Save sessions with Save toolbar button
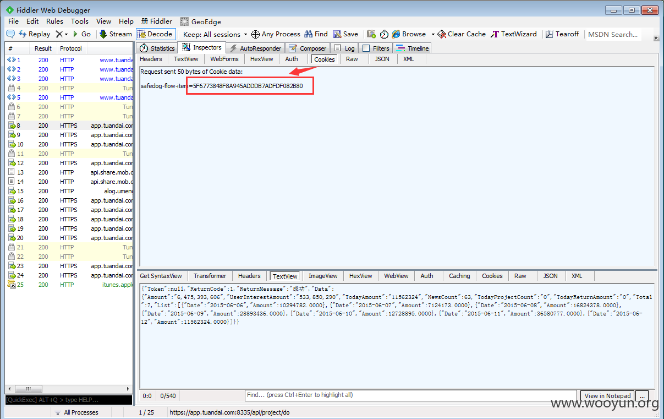 pyautogui.click(x=345, y=34)
